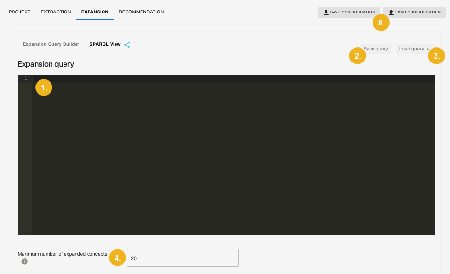Image resolution: width=450 pixels, height=274 pixels.
Task: Click the upload icon in Load Configuration
Action: (391, 12)
